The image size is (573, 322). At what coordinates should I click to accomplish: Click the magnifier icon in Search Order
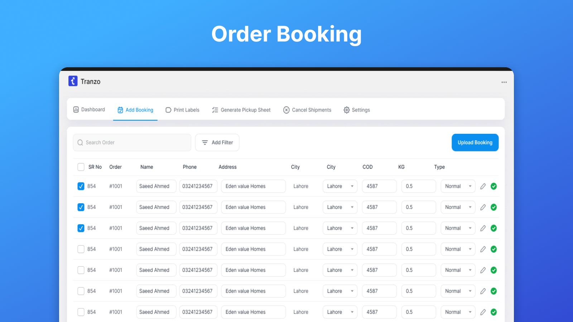click(x=80, y=142)
